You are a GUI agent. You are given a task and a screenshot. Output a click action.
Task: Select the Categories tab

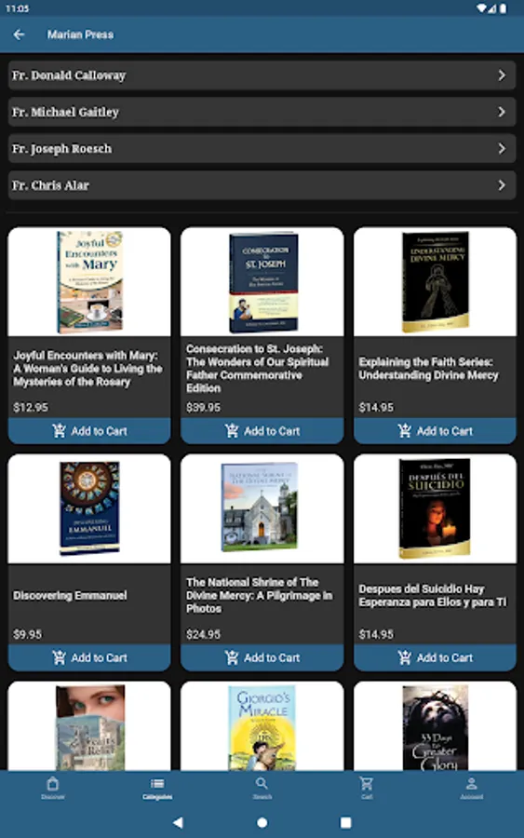[157, 788]
